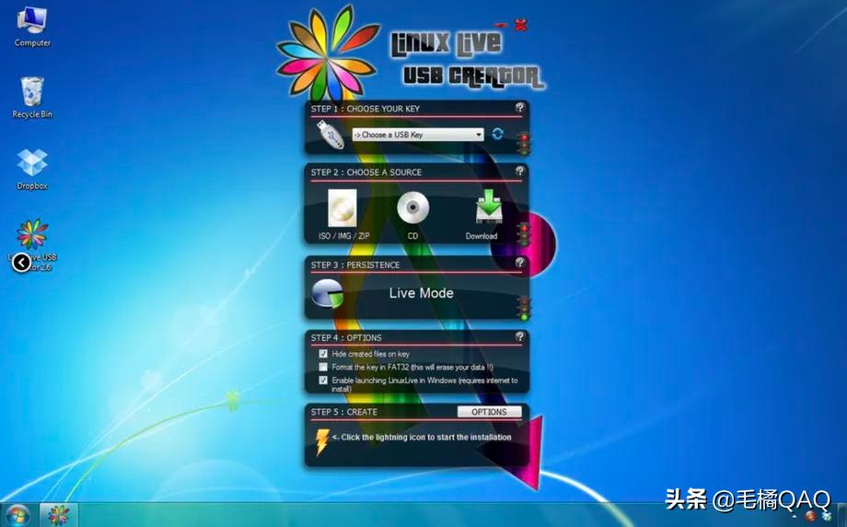Click the 'STEP 2 : CHOOSE A SOURCE' heading
Screen dimensions: 847x527
(x=366, y=172)
